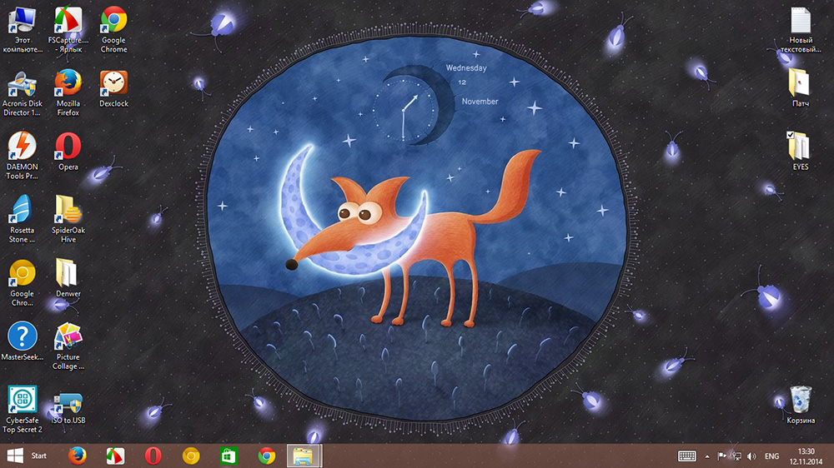This screenshot has height=468, width=834.
Task: Open the touch keyboard from the tray
Action: (x=686, y=456)
